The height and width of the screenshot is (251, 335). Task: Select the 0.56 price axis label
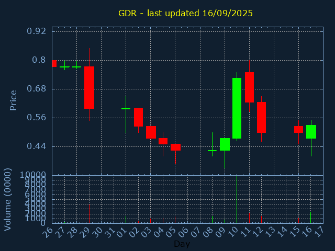pyautogui.click(x=36, y=117)
